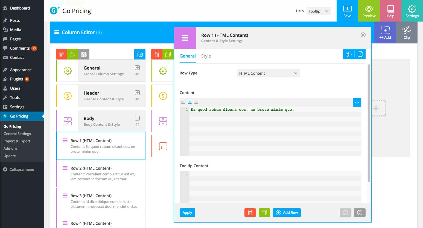Delete first column using red trash icon

point(61,55)
